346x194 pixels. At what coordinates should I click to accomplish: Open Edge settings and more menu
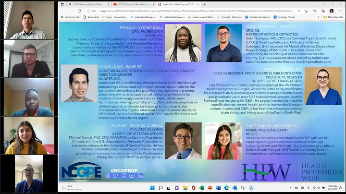(340, 11)
